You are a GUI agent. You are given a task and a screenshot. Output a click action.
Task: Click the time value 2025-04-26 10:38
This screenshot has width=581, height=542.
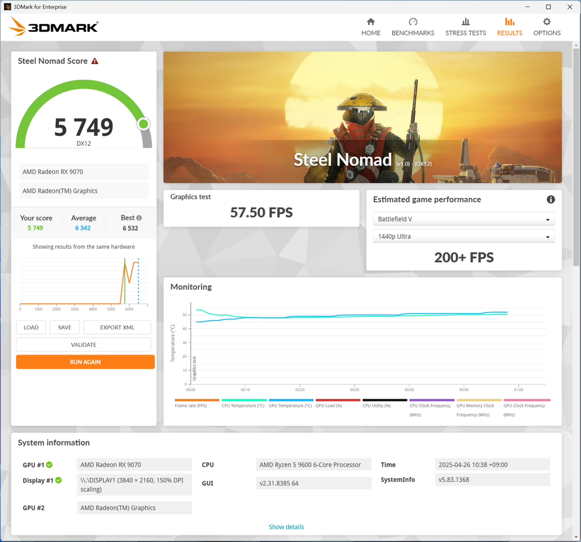click(x=492, y=465)
